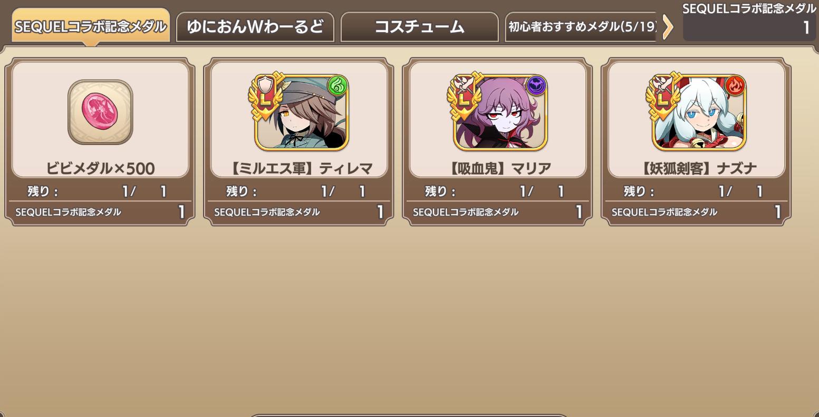The height and width of the screenshot is (417, 819).
Task: Tap the ナズナ fox swordsman portrait
Action: 699,112
